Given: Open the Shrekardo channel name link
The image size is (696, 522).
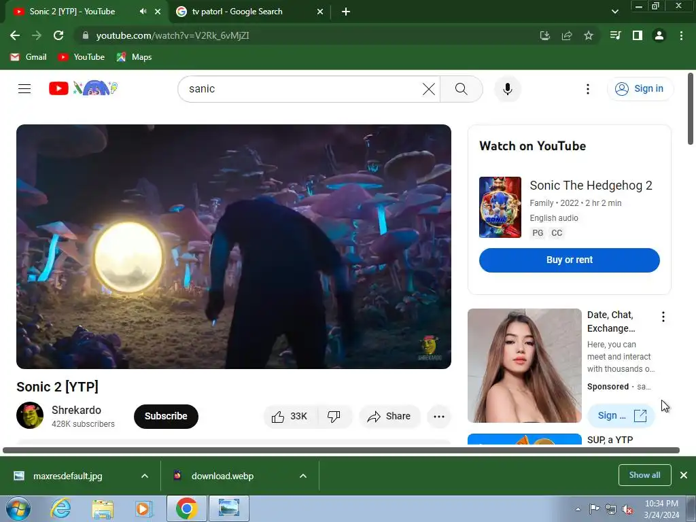Looking at the screenshot, I should pos(76,410).
